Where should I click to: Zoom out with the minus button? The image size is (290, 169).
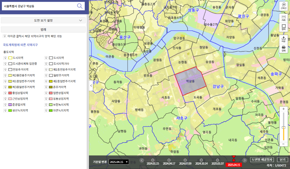coord(283,144)
